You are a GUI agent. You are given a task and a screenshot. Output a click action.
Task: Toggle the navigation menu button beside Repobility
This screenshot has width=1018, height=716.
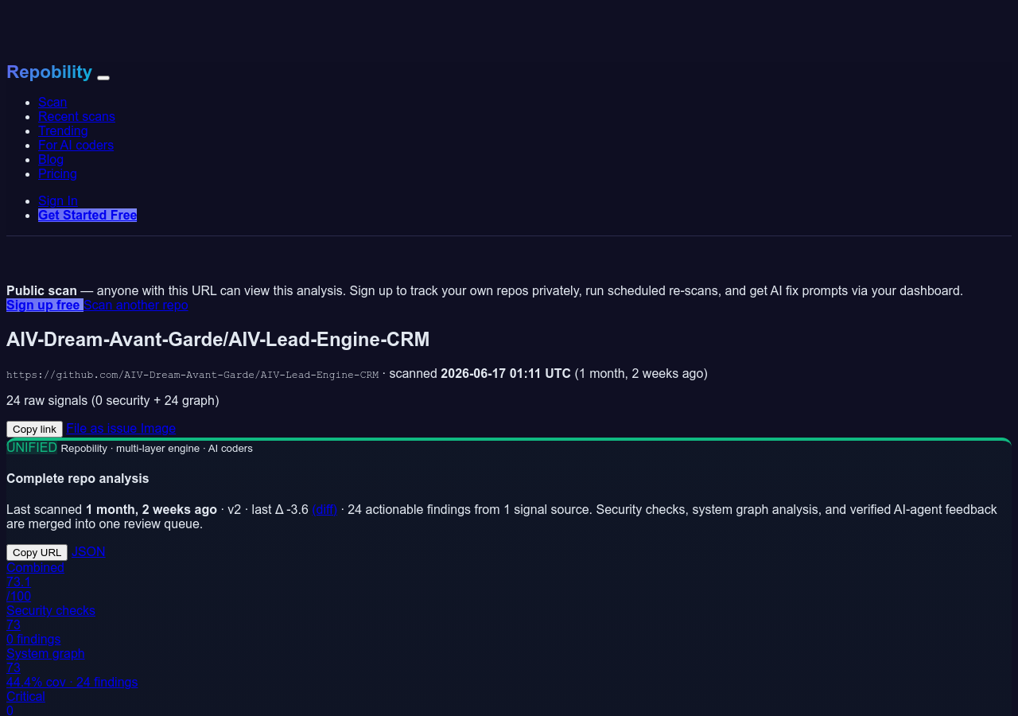point(103,77)
